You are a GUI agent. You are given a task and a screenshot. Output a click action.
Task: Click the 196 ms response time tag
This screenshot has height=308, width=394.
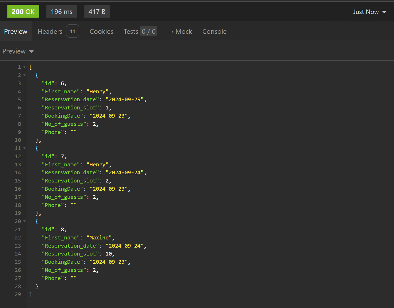[62, 12]
